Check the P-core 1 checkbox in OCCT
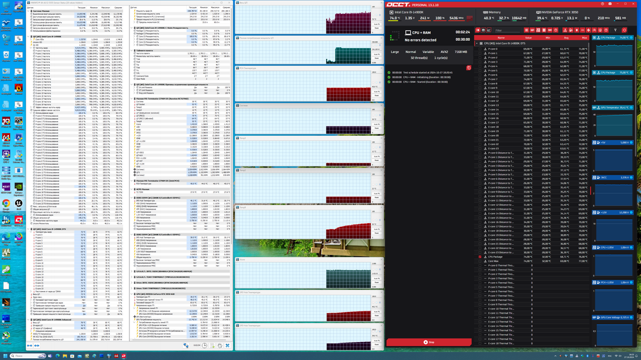 pyautogui.click(x=480, y=53)
